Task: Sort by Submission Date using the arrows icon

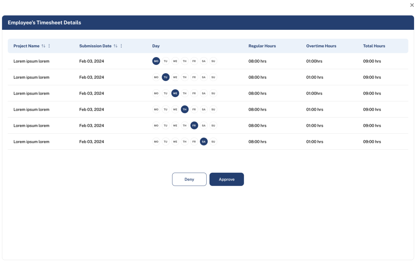Action: [115, 46]
